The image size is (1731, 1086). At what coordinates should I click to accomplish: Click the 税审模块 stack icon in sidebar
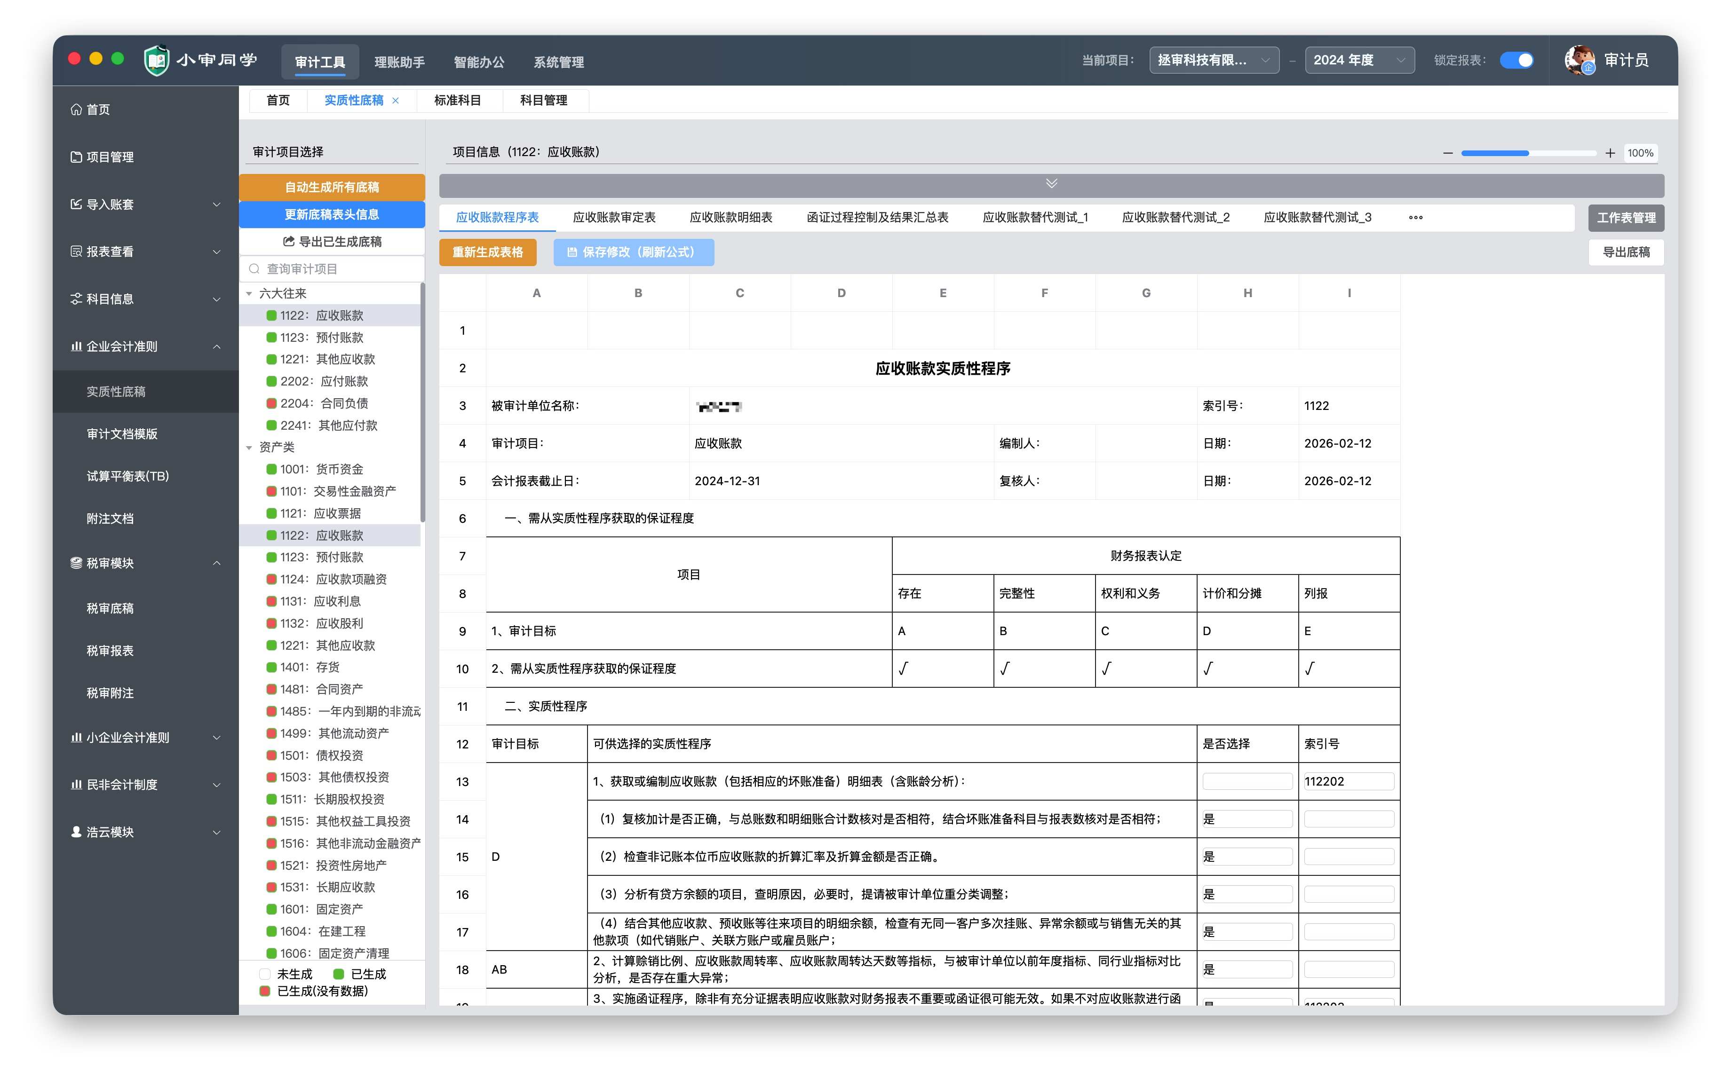76,563
